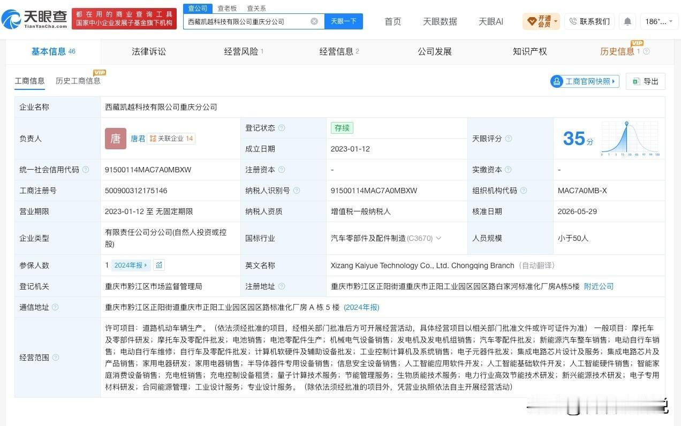Click the 导出 export button
The image size is (681, 426).
pos(646,81)
